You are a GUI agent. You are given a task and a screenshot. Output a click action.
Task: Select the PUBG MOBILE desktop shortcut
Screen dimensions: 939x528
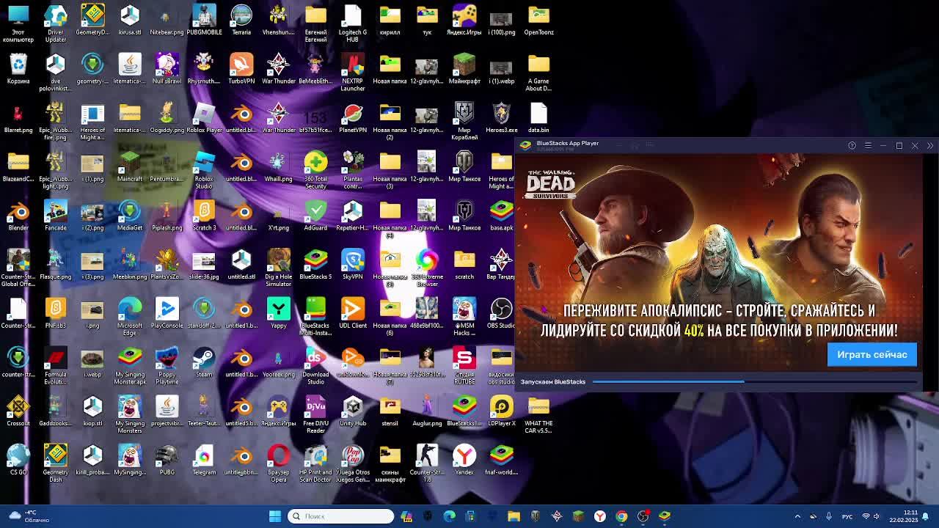coord(204,21)
